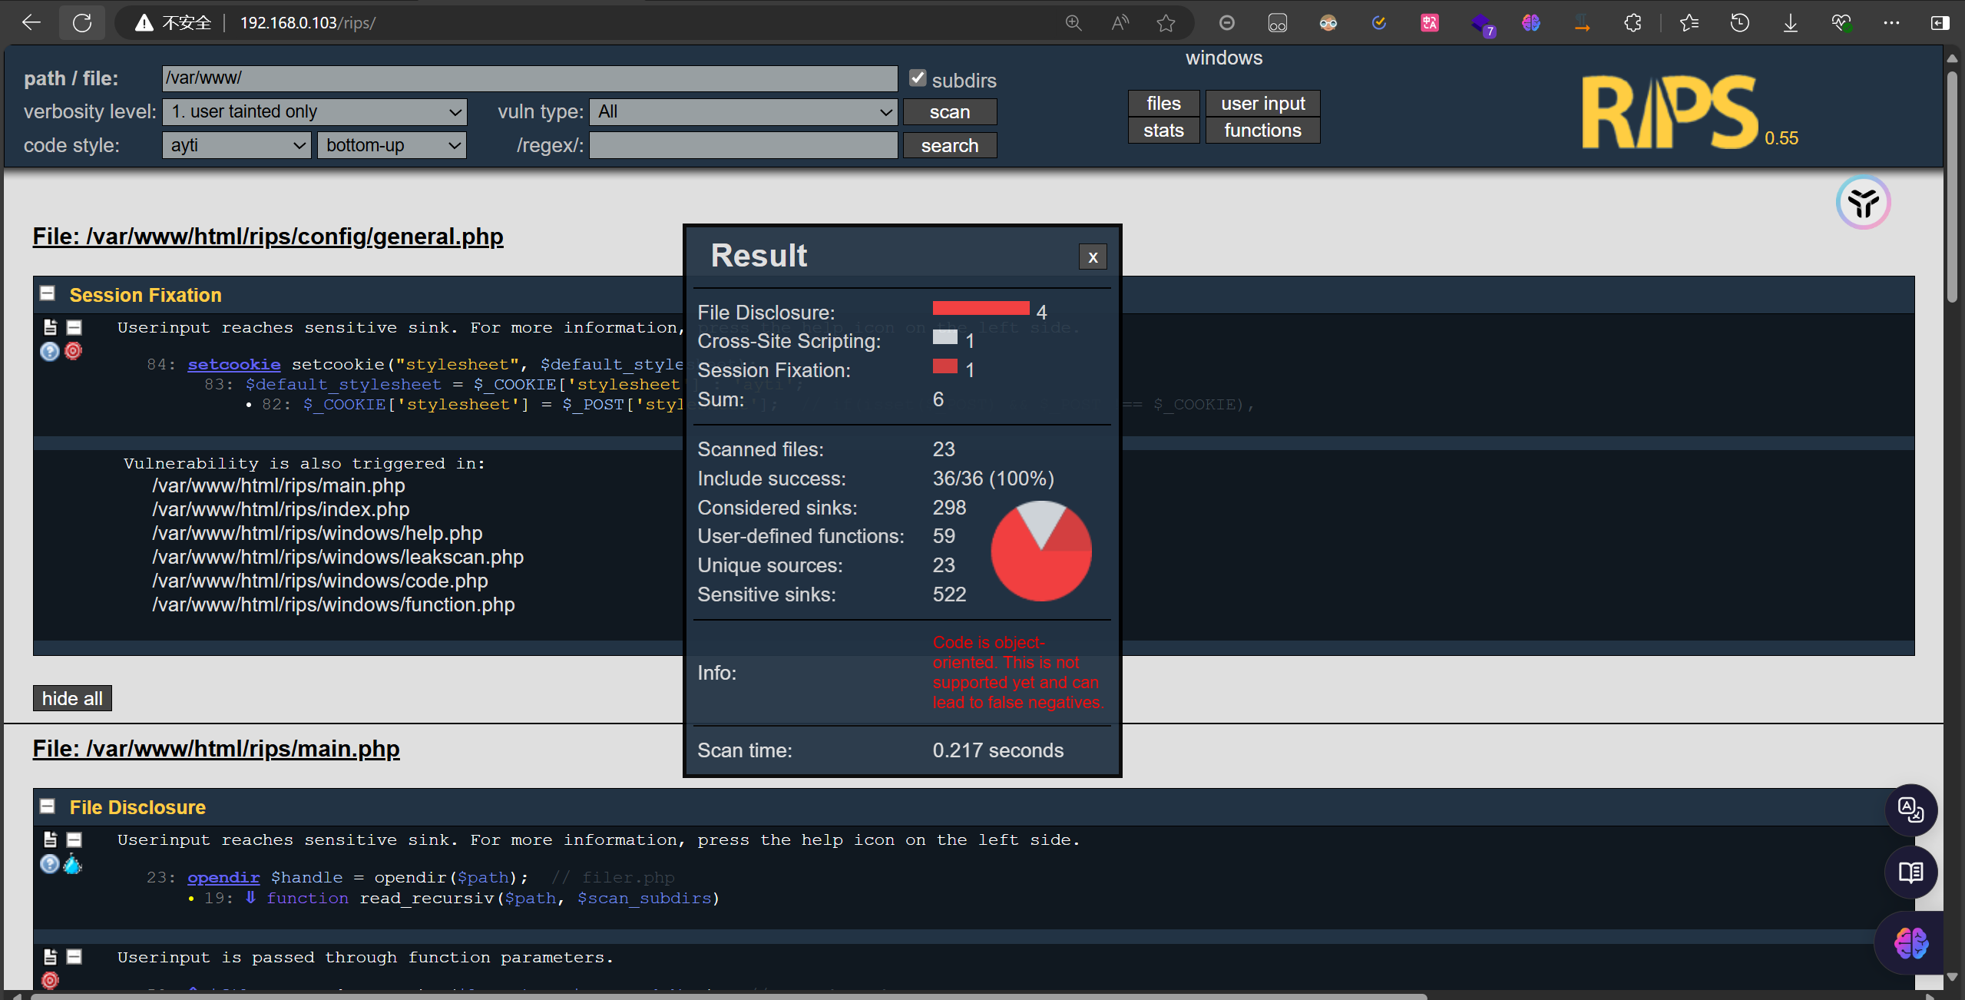Click red target icon under function parameters entry

point(51,980)
